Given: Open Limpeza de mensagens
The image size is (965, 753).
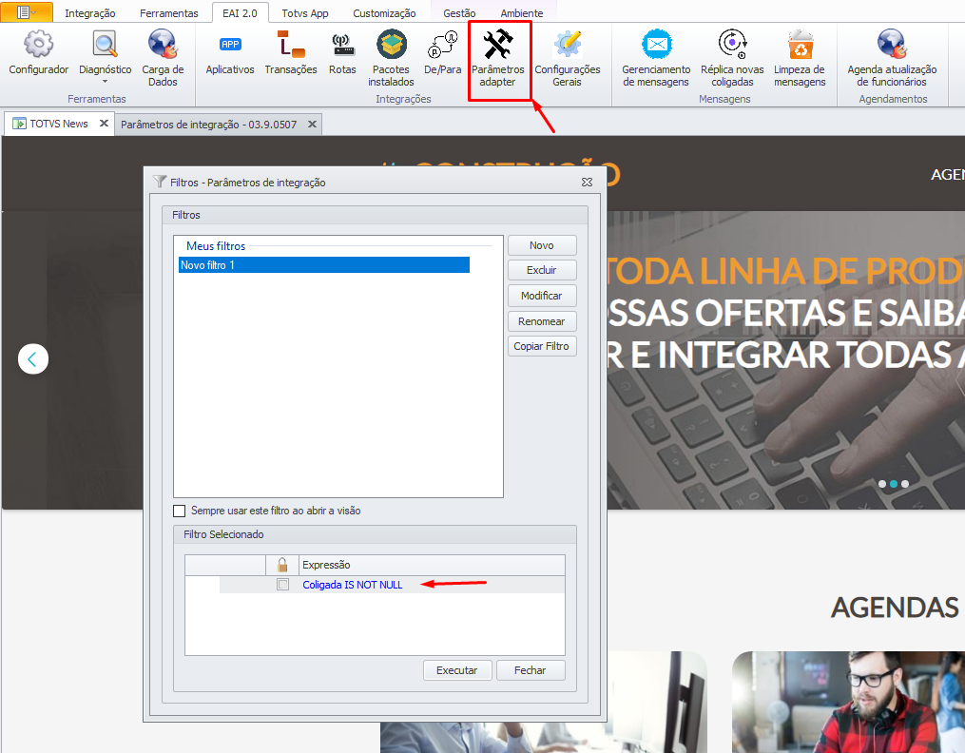Looking at the screenshot, I should pyautogui.click(x=801, y=58).
